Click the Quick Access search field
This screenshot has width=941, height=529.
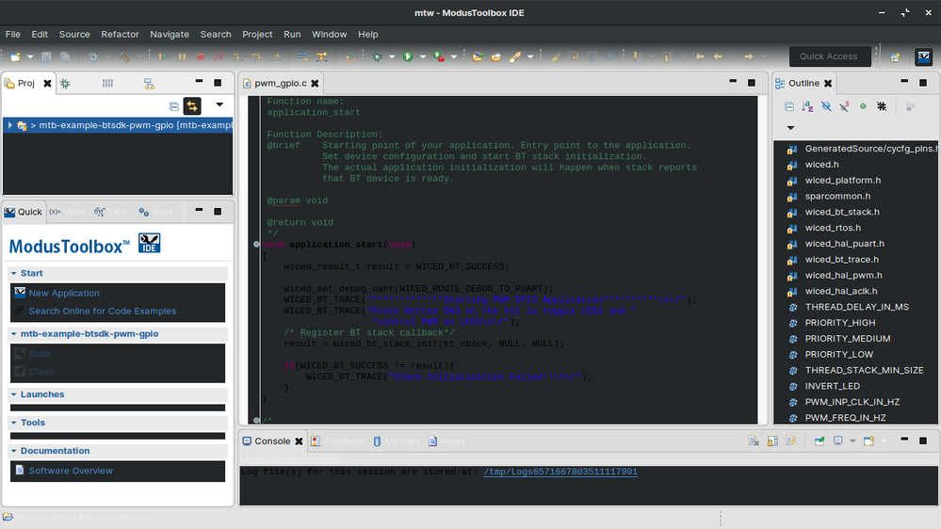click(829, 56)
